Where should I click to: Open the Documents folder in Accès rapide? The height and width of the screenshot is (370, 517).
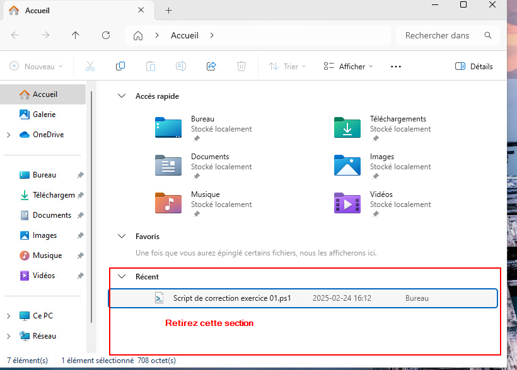(x=168, y=165)
